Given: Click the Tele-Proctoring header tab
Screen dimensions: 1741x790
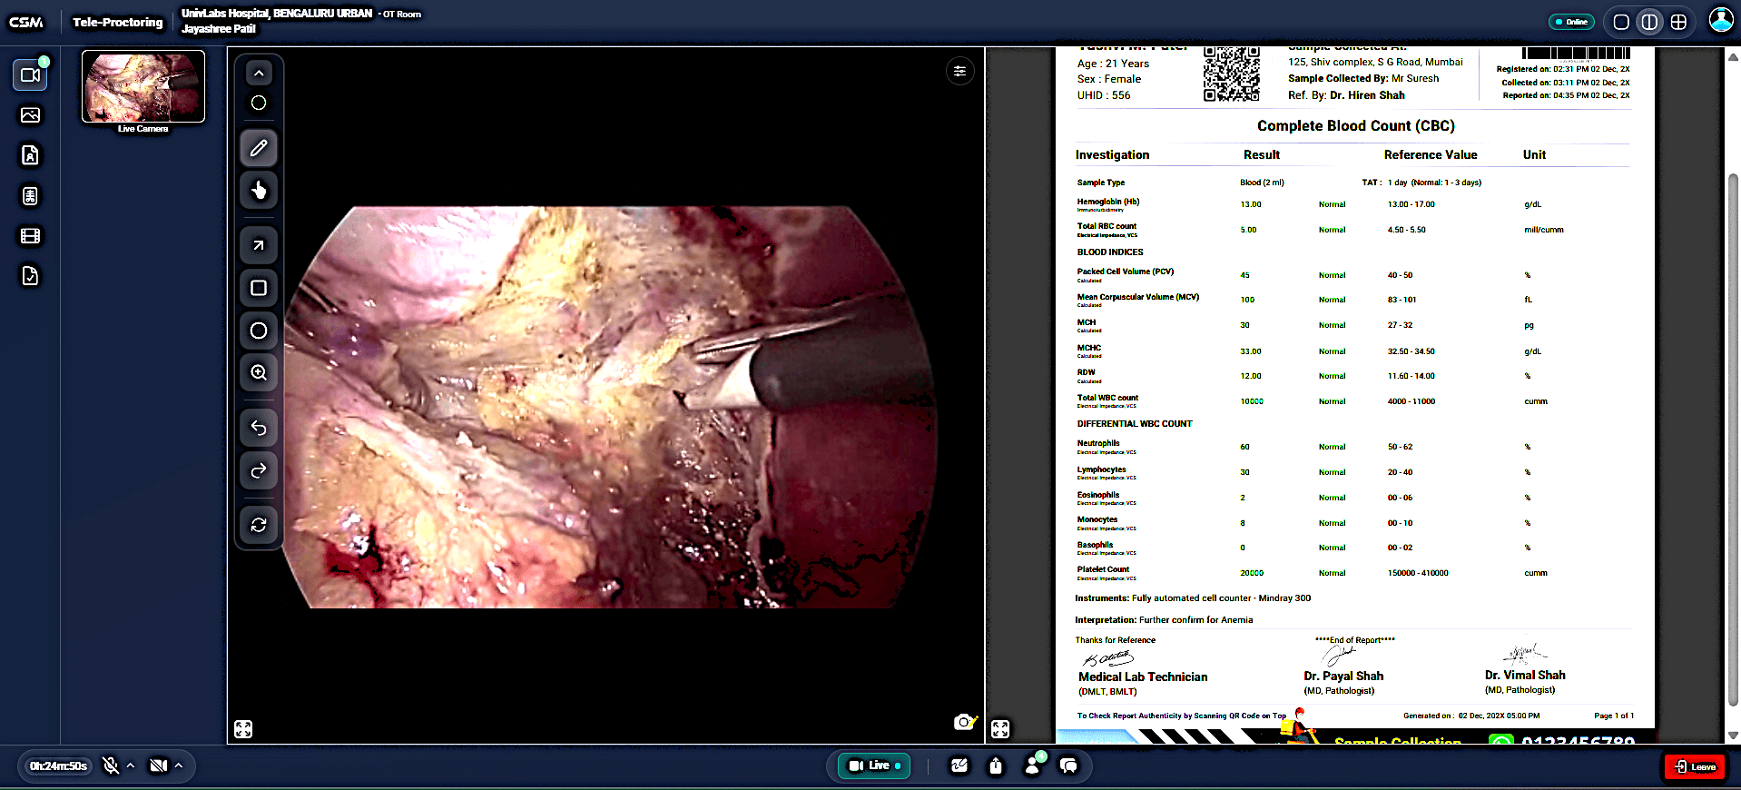Looking at the screenshot, I should [118, 22].
